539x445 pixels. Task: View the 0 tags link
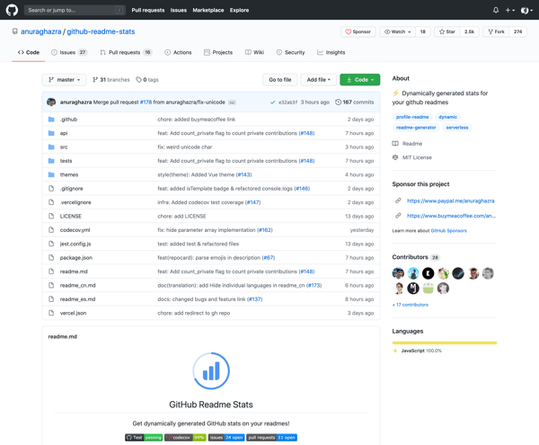(147, 80)
